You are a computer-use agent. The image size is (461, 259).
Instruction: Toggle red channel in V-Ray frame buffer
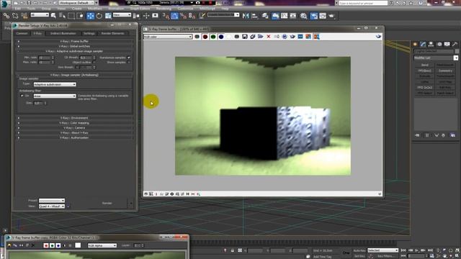205,37
